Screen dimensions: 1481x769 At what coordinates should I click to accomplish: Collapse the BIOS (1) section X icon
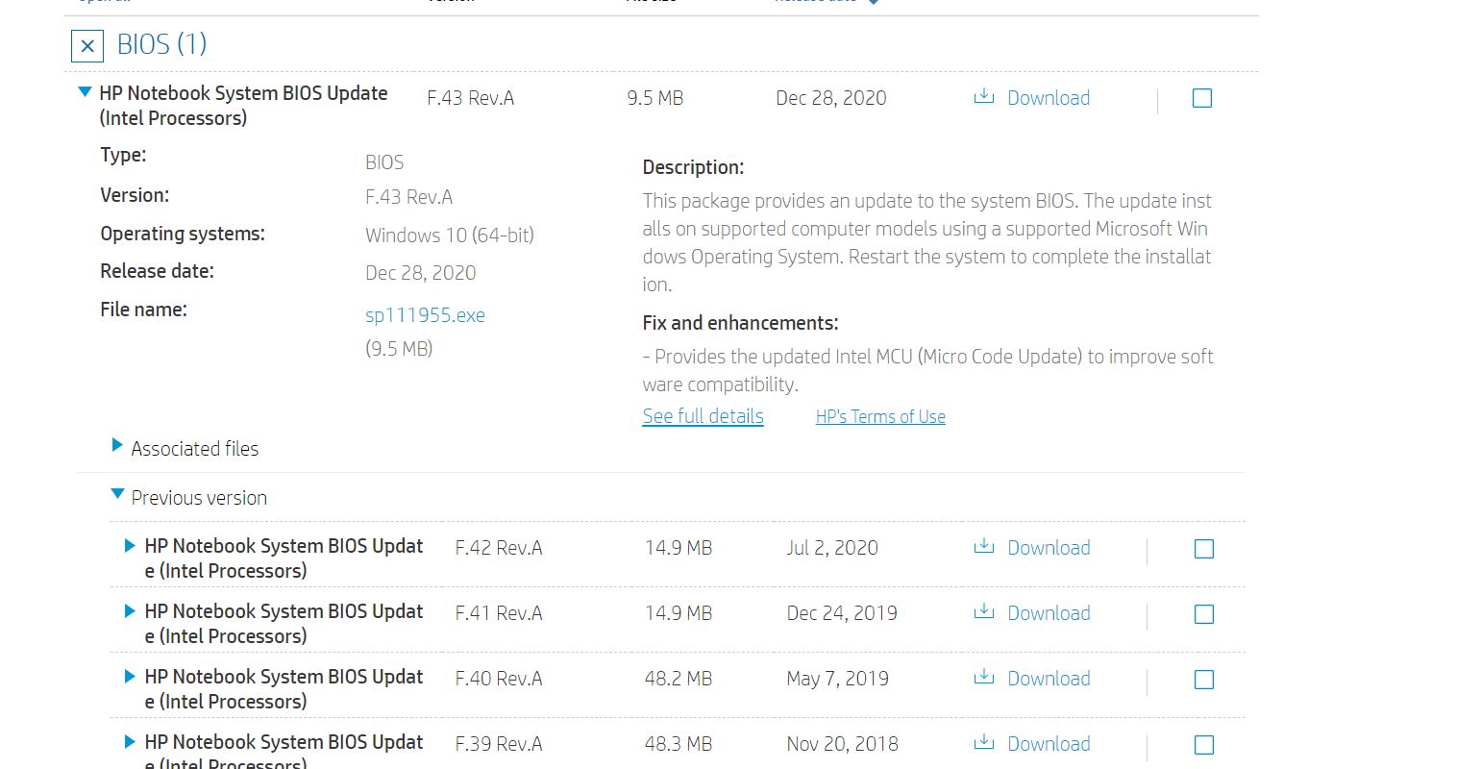pos(87,46)
